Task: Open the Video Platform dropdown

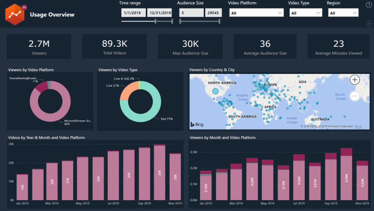Action: (256, 13)
